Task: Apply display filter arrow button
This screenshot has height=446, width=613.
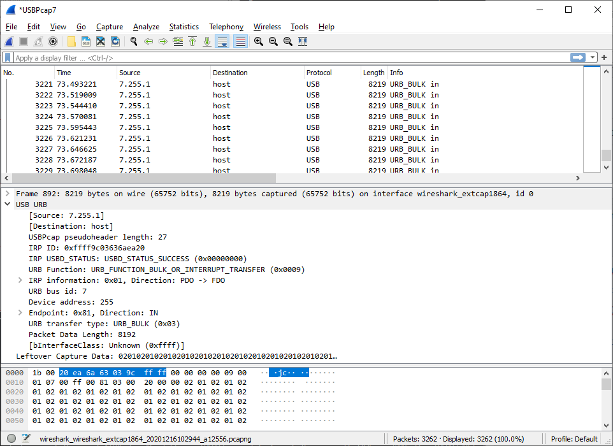Action: 578,57
